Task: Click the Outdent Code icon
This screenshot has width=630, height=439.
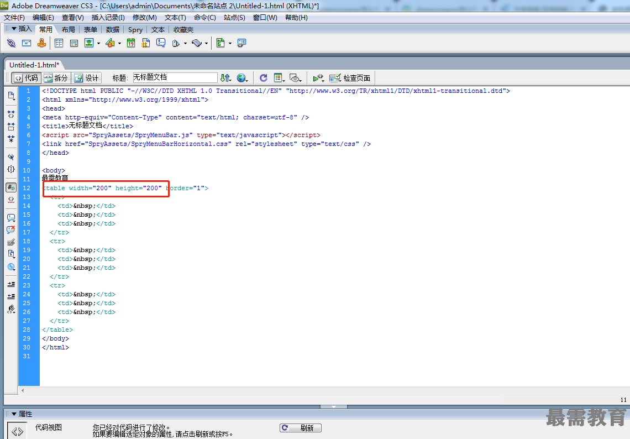Action: pyautogui.click(x=11, y=297)
